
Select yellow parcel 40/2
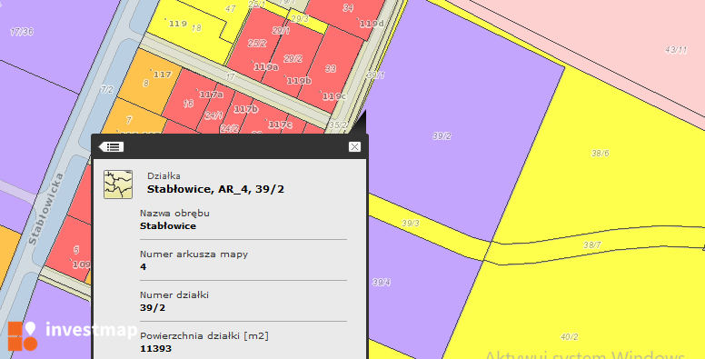[x=570, y=337]
